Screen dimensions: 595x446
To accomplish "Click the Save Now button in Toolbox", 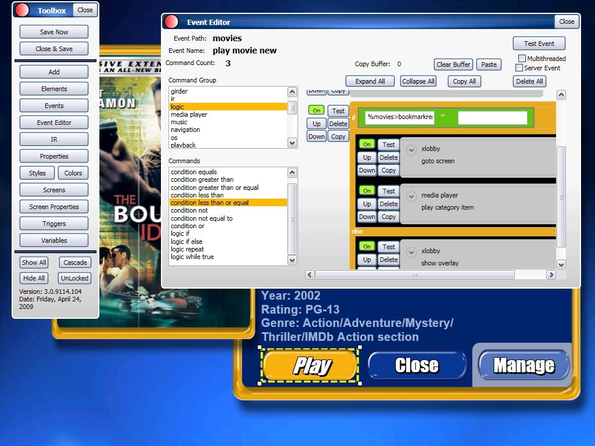I will (x=54, y=32).
